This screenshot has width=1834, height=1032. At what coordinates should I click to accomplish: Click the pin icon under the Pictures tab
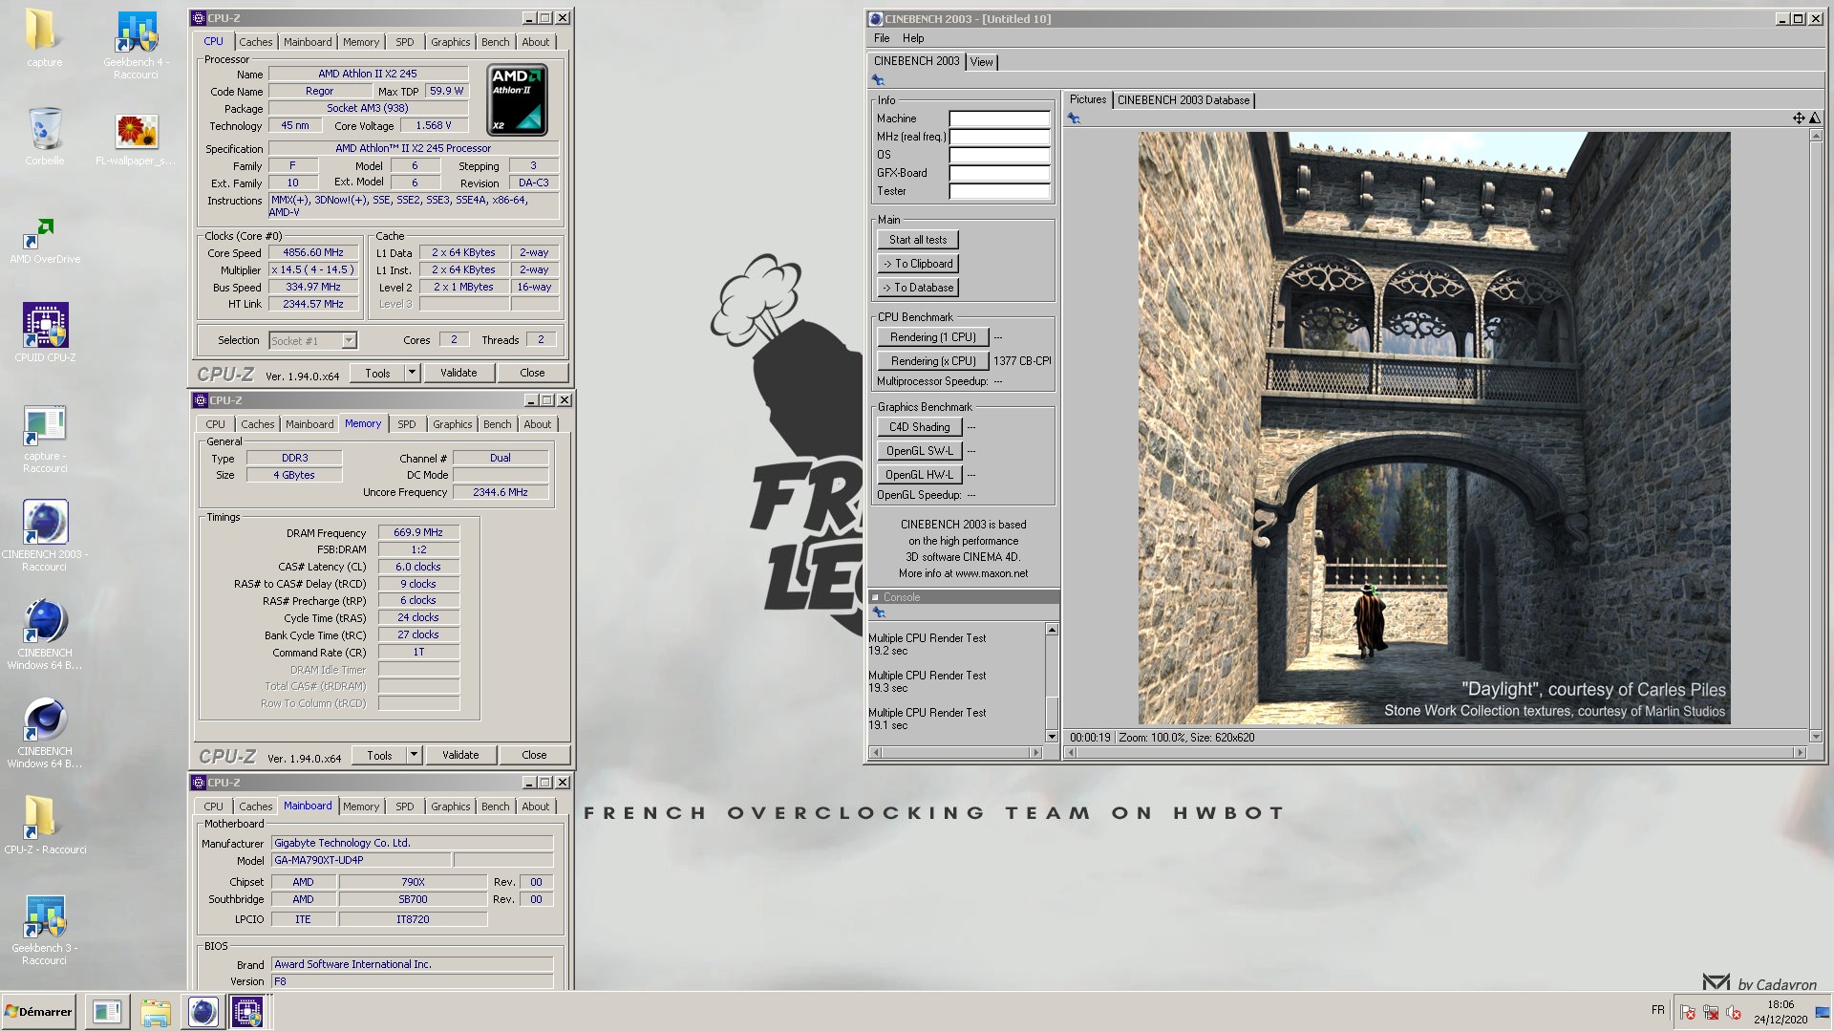click(1074, 118)
